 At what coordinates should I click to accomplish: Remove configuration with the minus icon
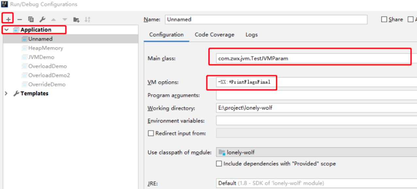click(20, 20)
